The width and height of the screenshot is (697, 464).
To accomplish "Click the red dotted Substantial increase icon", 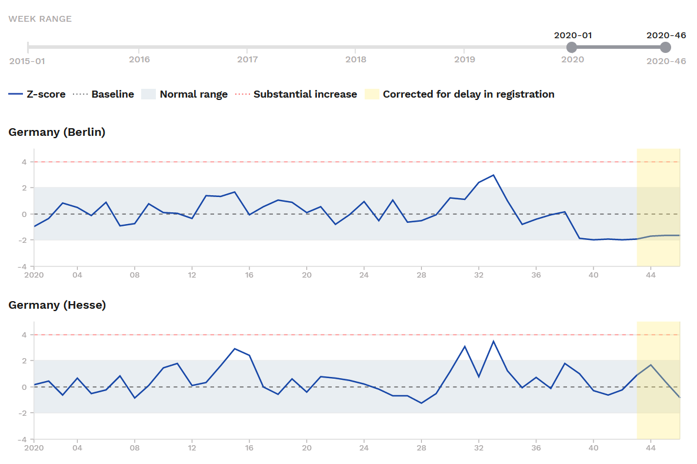I will pos(242,94).
